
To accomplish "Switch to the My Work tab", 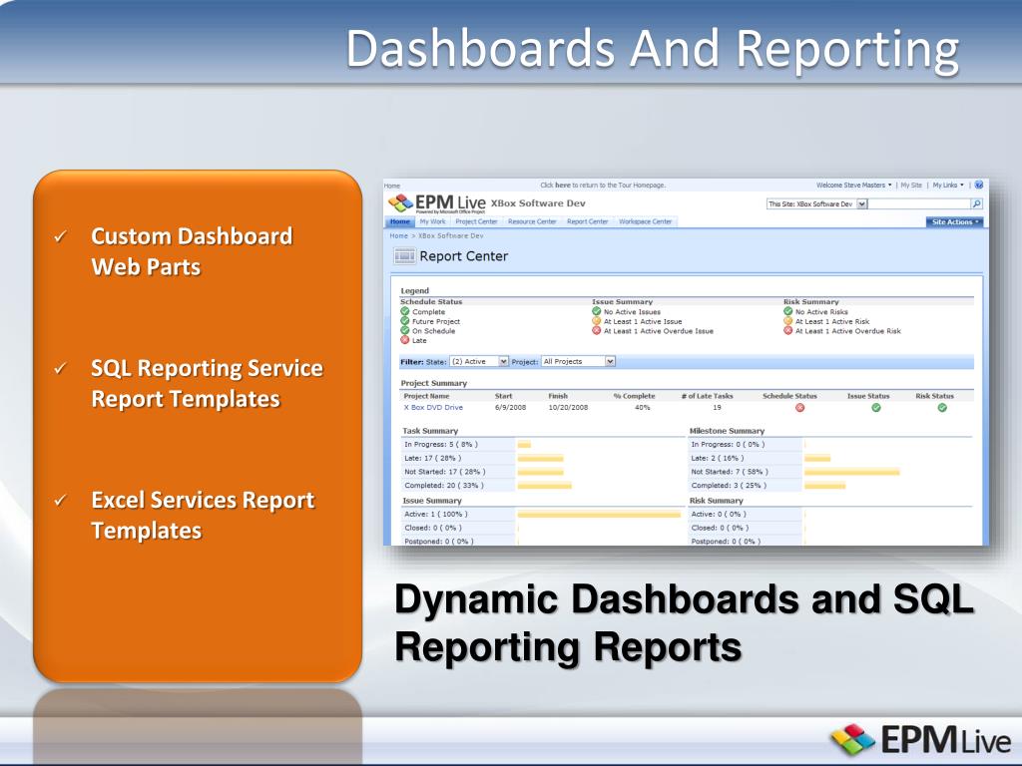I will tap(433, 222).
